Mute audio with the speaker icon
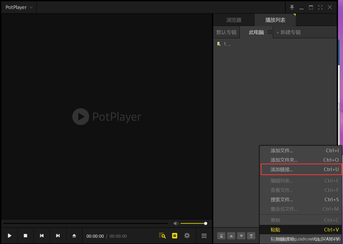Screen dimensions: 343x244 pos(176,223)
